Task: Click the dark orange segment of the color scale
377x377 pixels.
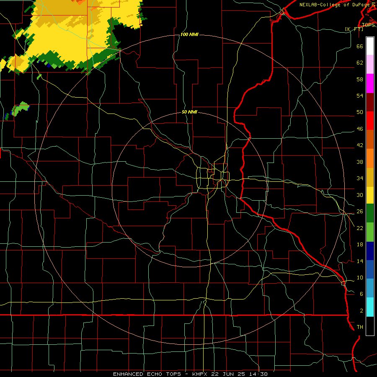Action: pyautogui.click(x=370, y=139)
